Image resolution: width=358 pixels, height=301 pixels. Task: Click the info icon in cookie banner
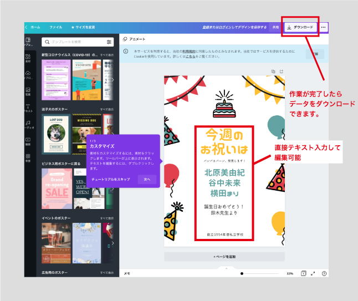coord(126,52)
